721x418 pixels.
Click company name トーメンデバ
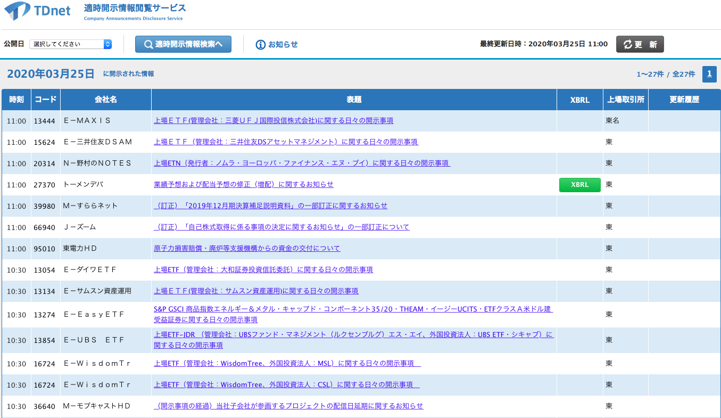coord(83,185)
